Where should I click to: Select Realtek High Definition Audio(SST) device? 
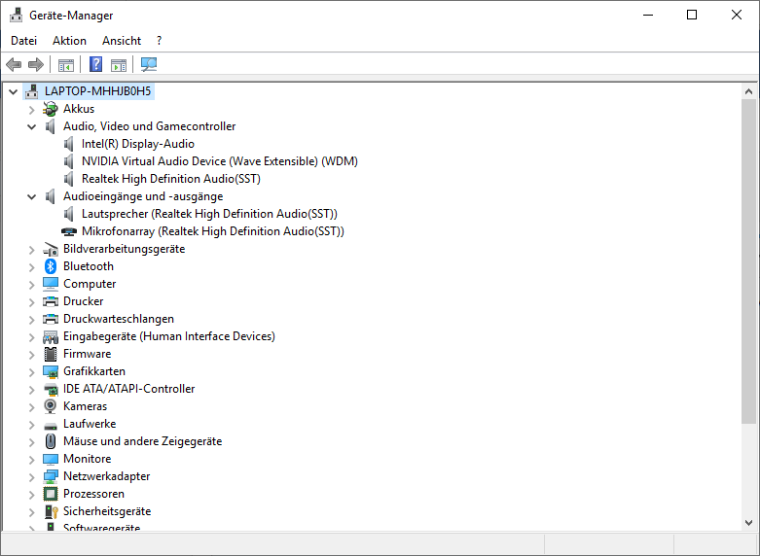point(171,179)
